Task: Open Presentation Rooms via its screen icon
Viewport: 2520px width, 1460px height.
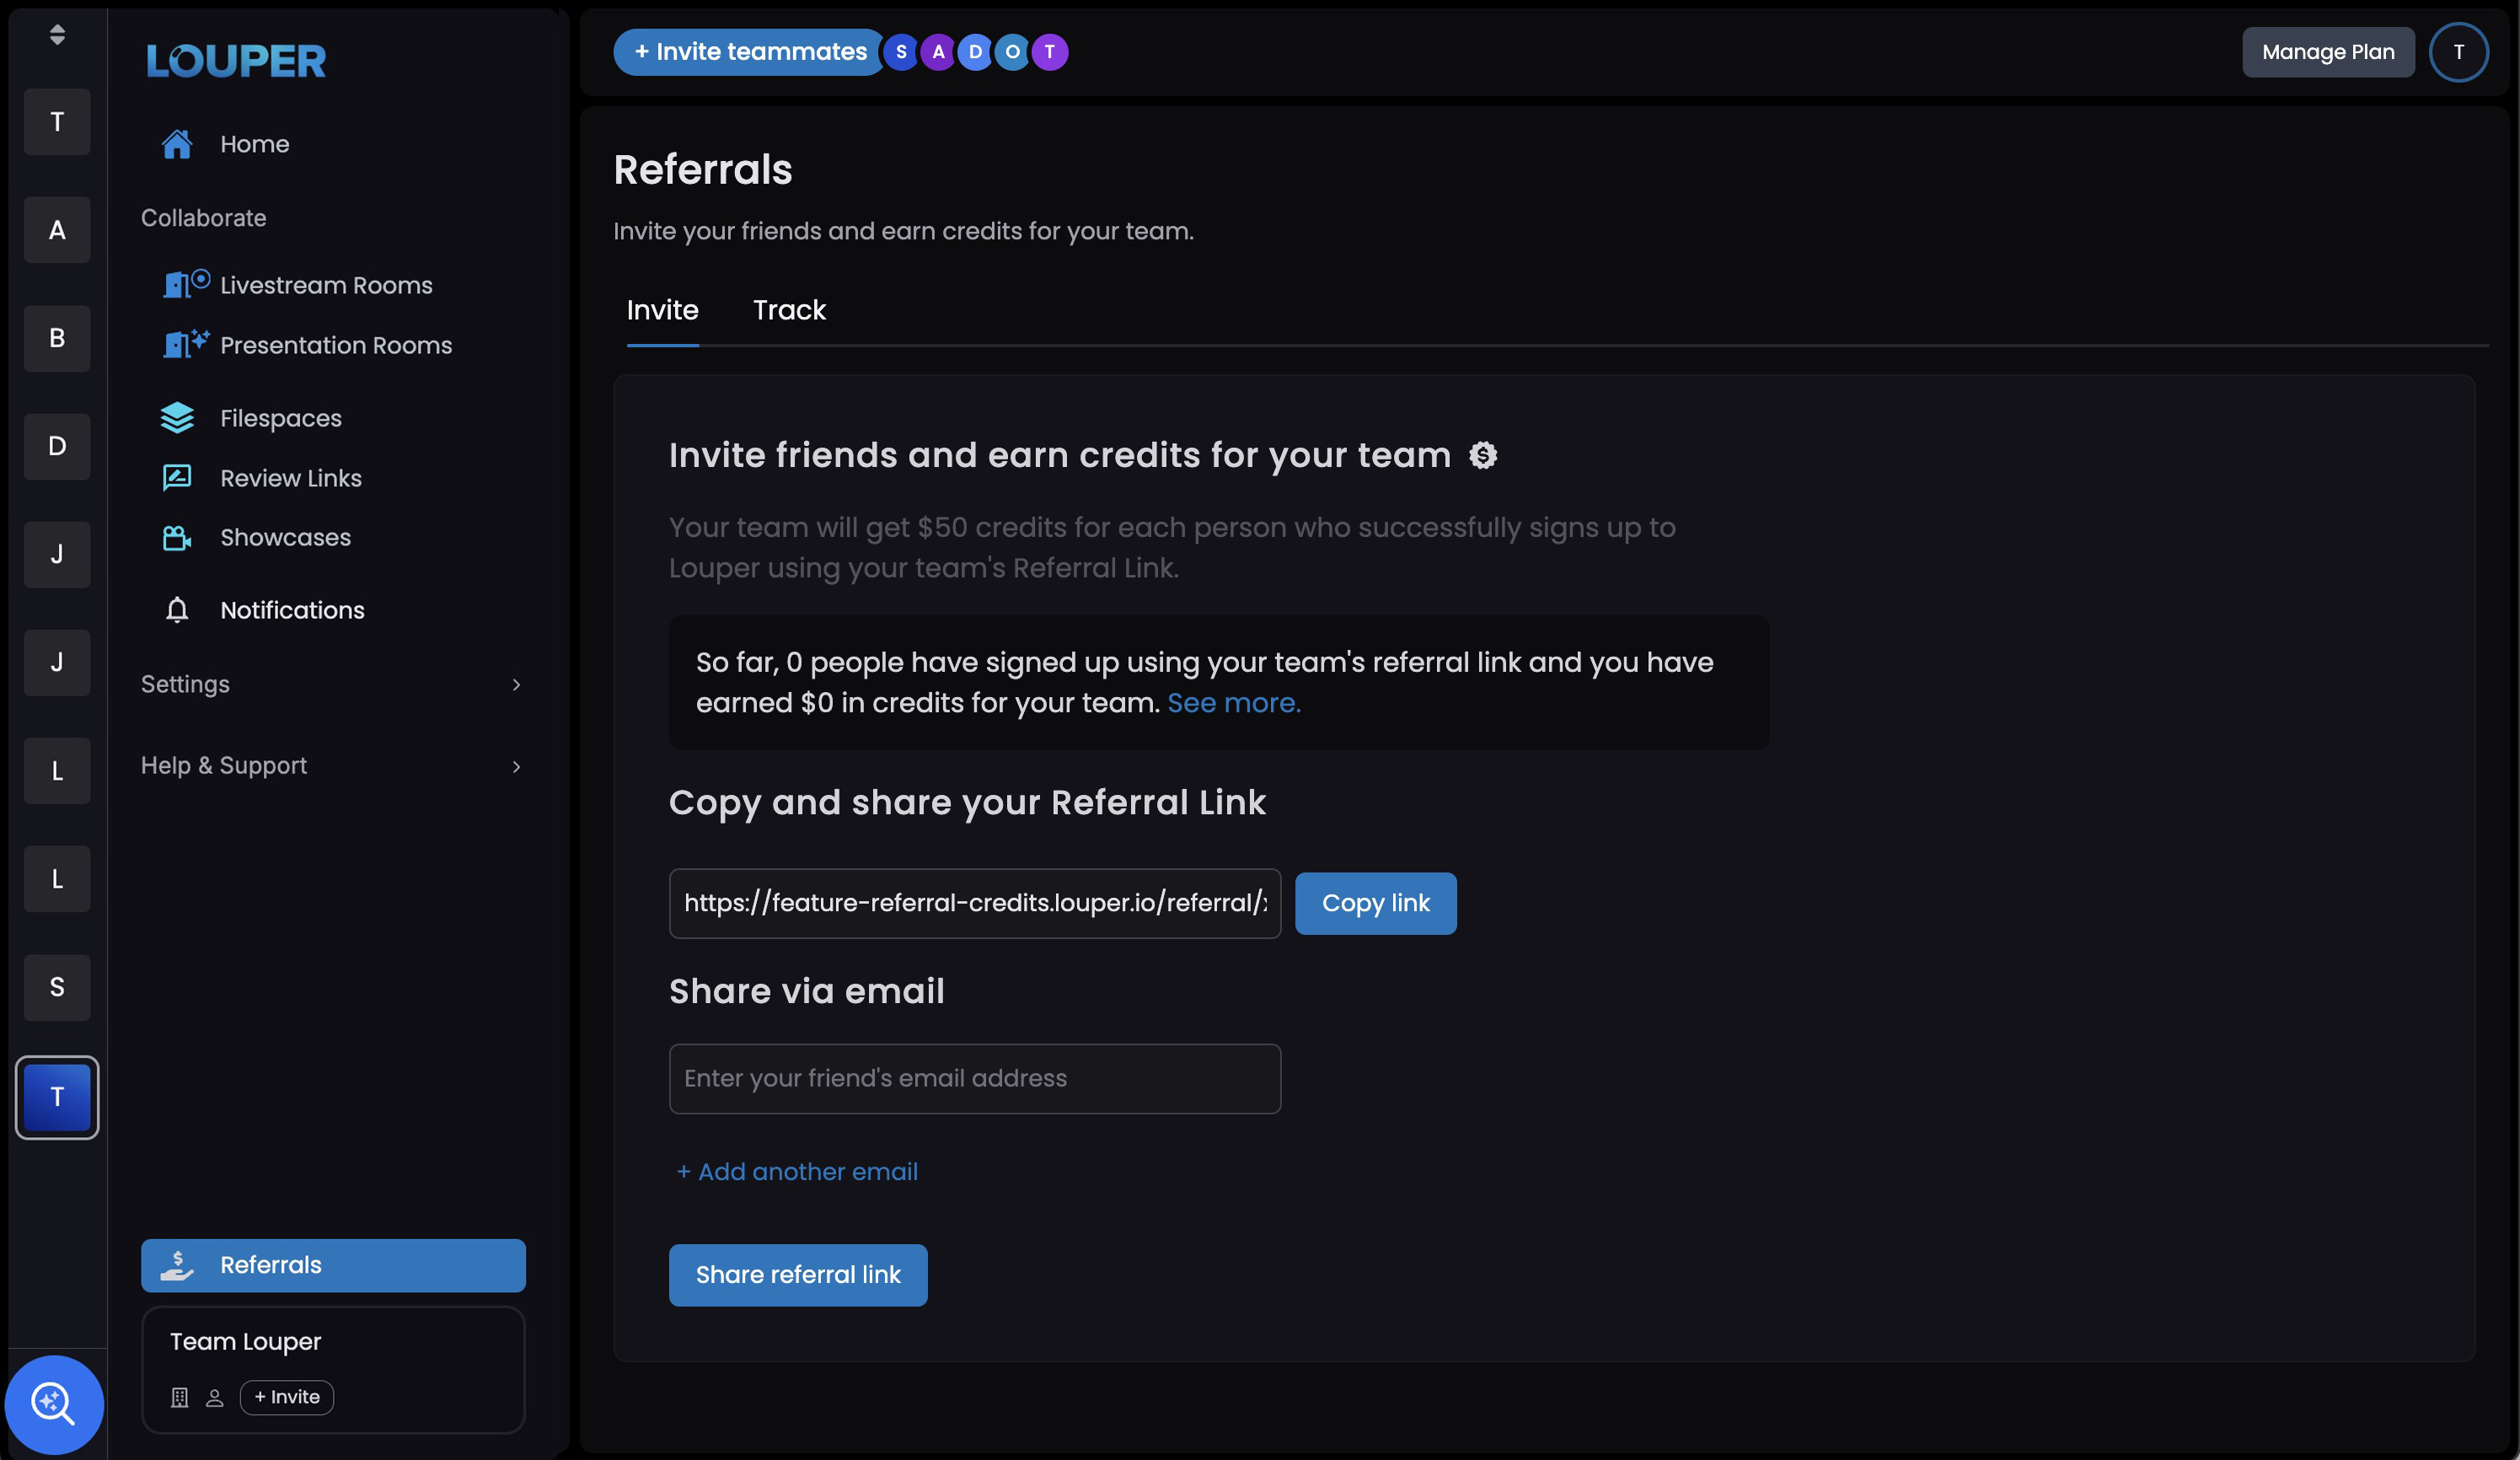Action: coord(186,344)
